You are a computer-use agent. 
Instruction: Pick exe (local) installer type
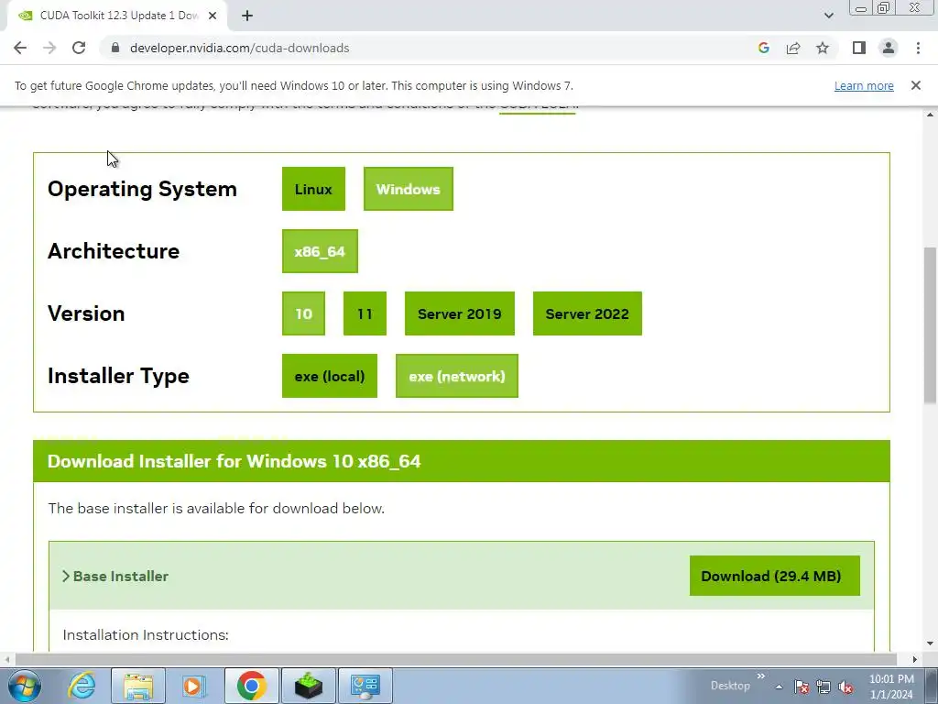[x=330, y=376]
